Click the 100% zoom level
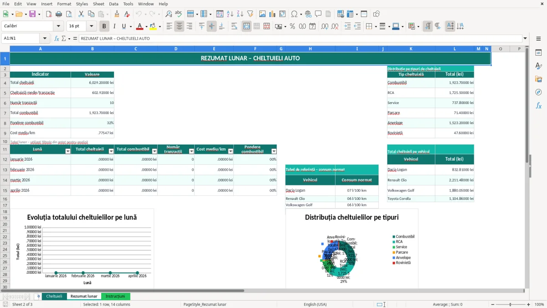 539,304
